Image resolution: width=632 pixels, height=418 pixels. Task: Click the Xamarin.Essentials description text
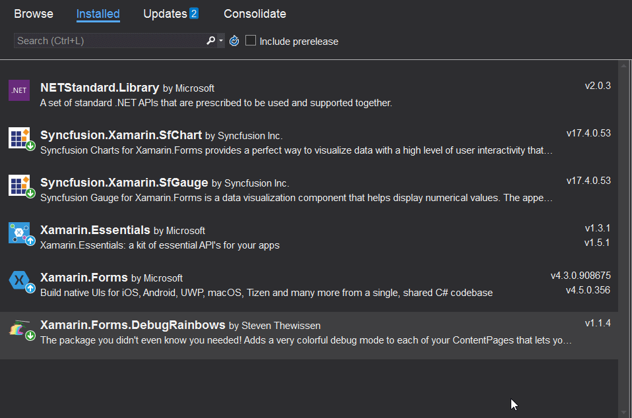(160, 246)
